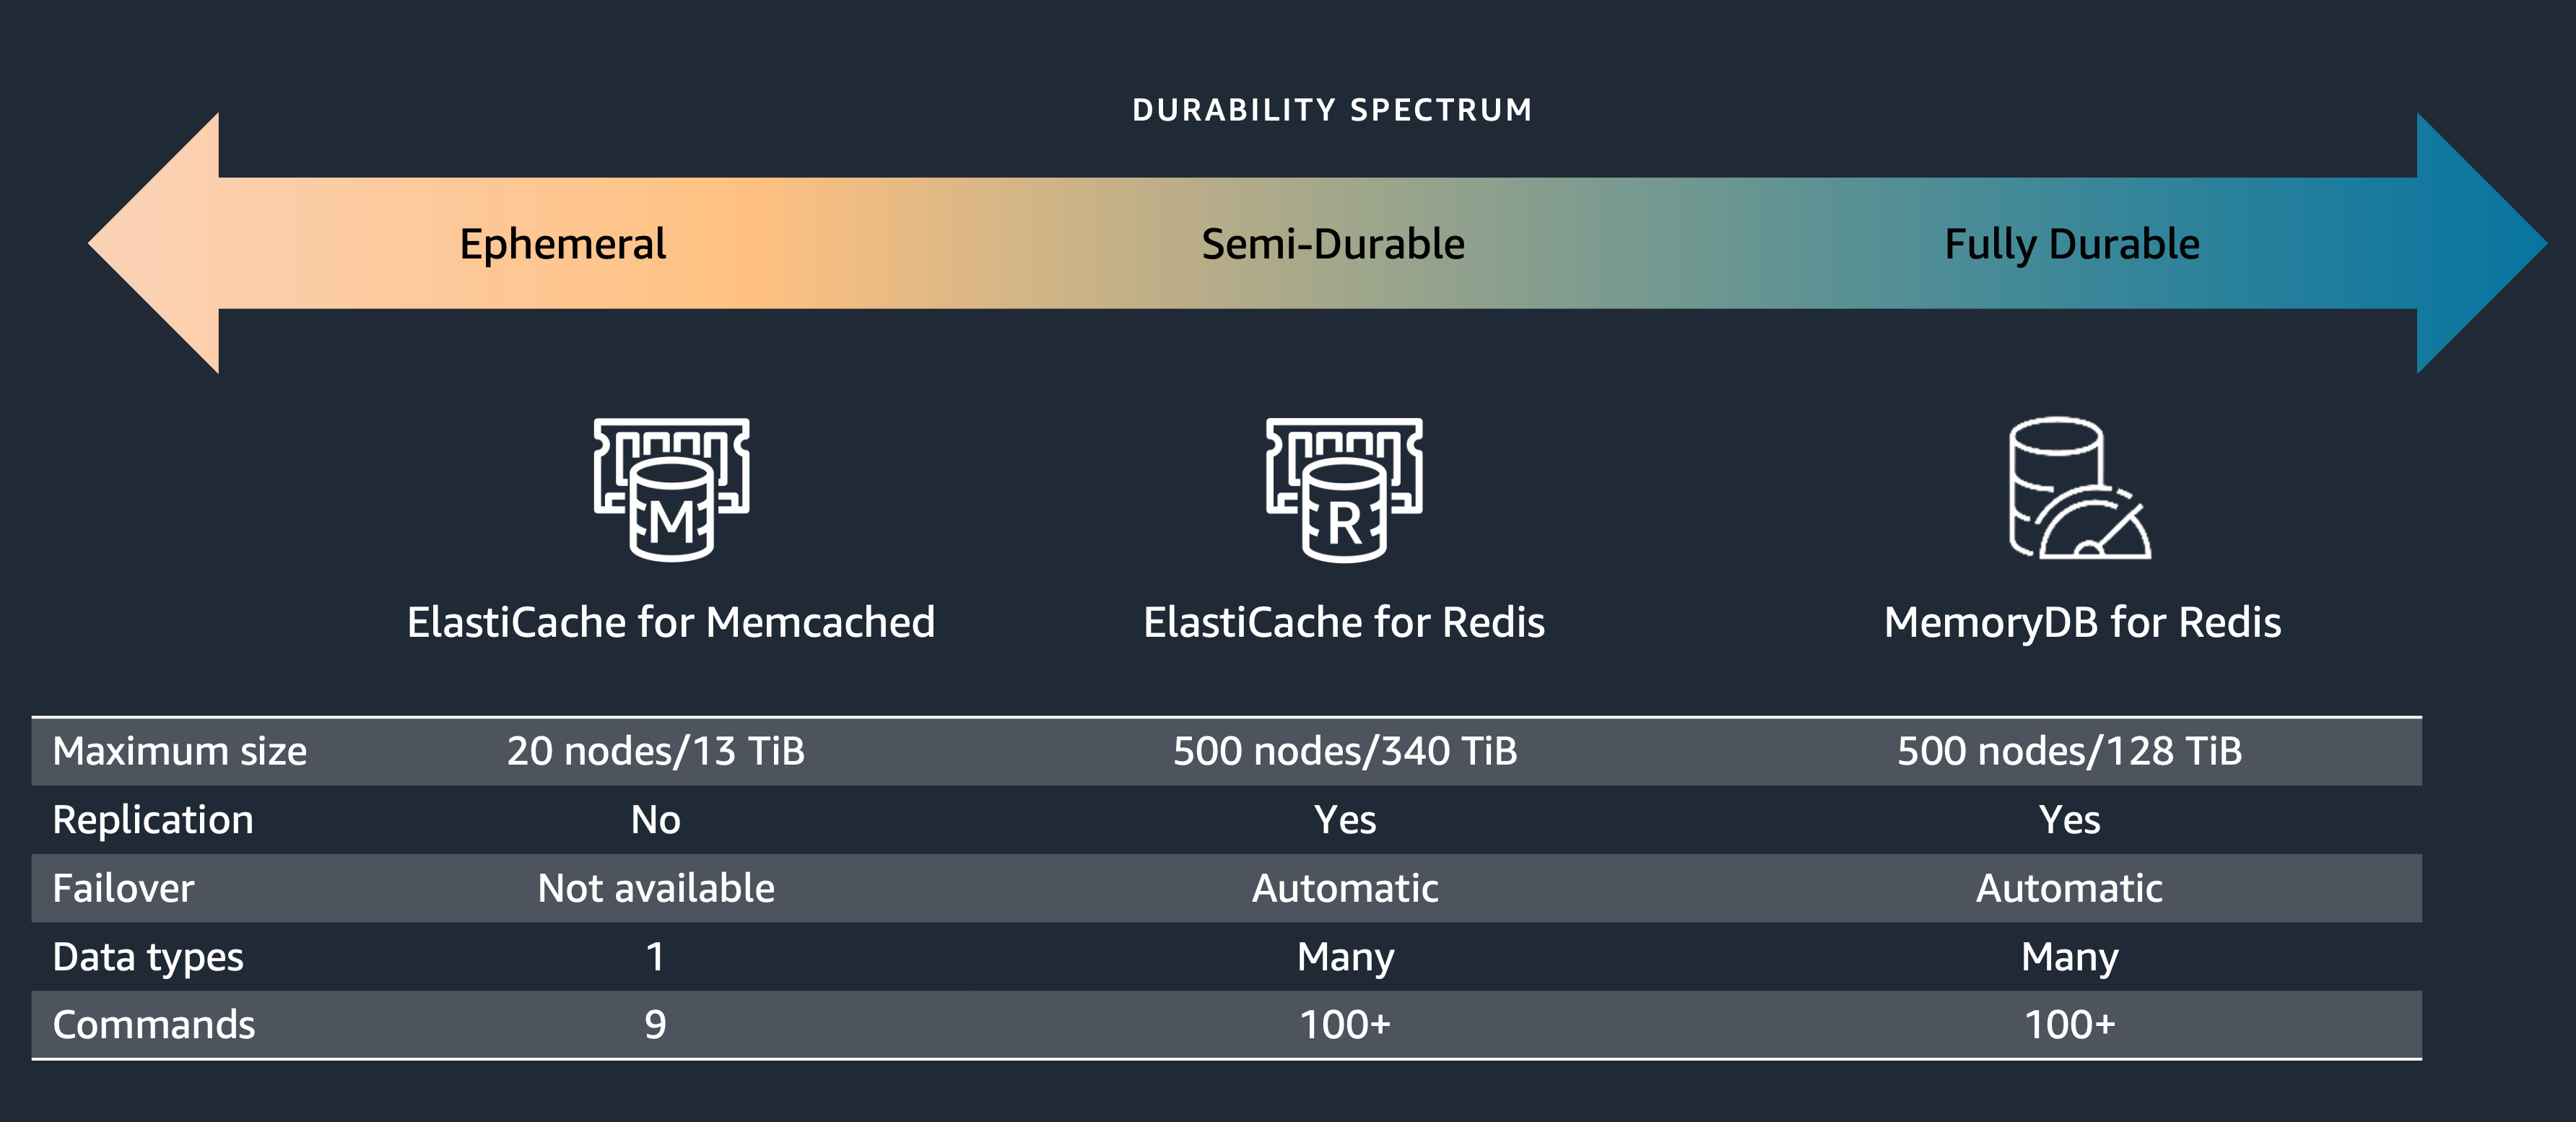Select the Maximum size row label

[180, 751]
